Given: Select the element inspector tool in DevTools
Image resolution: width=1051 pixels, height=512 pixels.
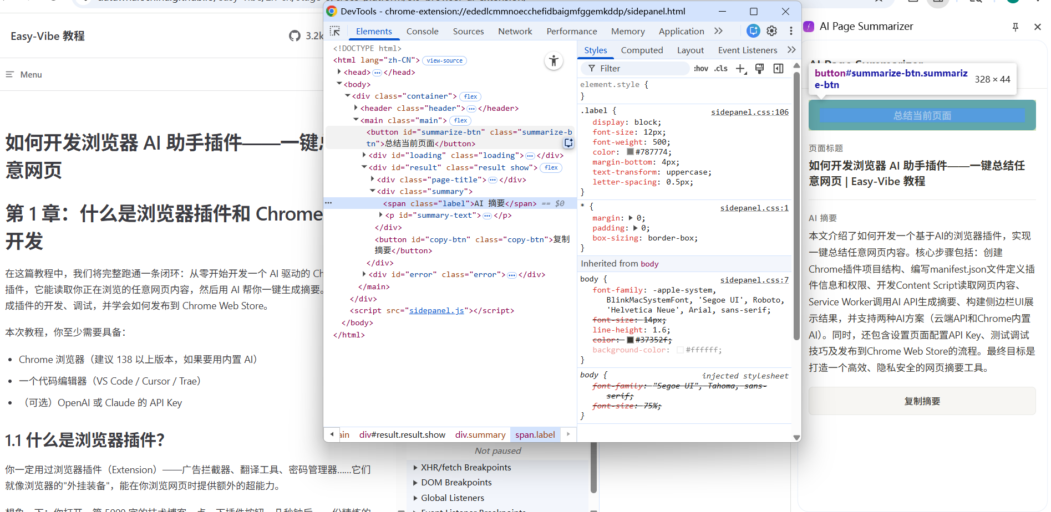Looking at the screenshot, I should [335, 31].
